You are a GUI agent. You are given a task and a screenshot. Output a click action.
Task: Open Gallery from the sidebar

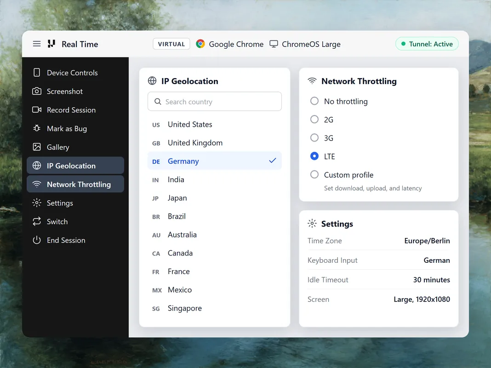[x=75, y=147]
